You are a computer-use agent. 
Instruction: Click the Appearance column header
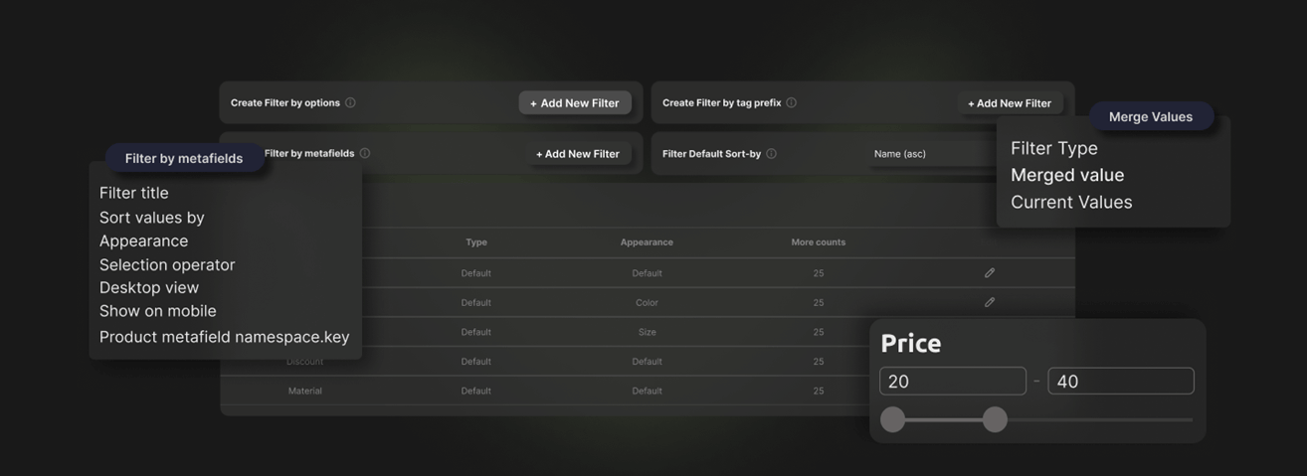tap(647, 242)
